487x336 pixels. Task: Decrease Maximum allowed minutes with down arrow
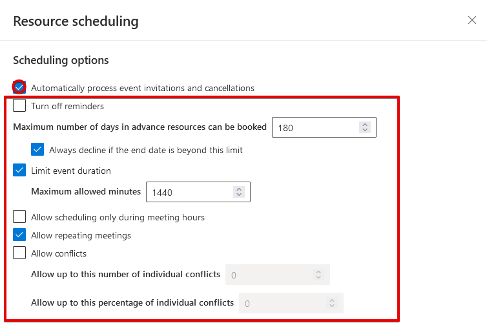[x=239, y=195]
